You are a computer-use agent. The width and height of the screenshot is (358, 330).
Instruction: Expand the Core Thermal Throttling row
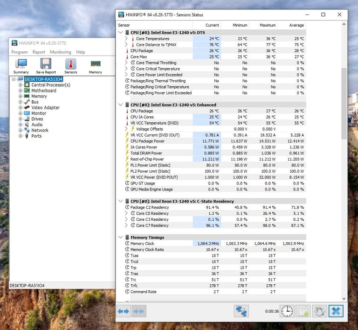coord(126,63)
